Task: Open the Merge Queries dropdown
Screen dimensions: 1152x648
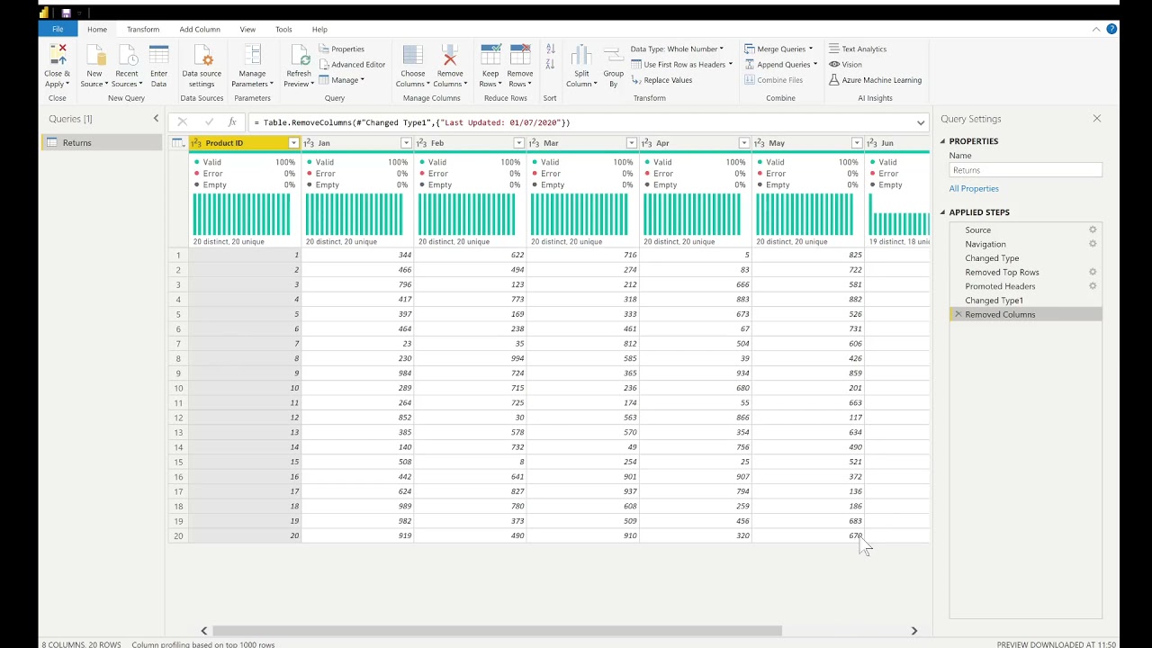Action: pos(778,49)
